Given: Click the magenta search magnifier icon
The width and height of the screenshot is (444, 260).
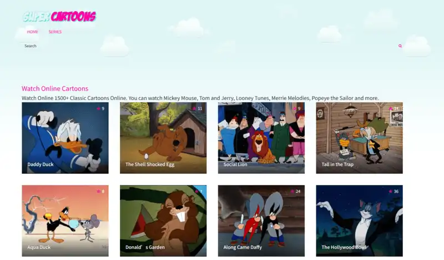Looking at the screenshot, I should tap(400, 46).
